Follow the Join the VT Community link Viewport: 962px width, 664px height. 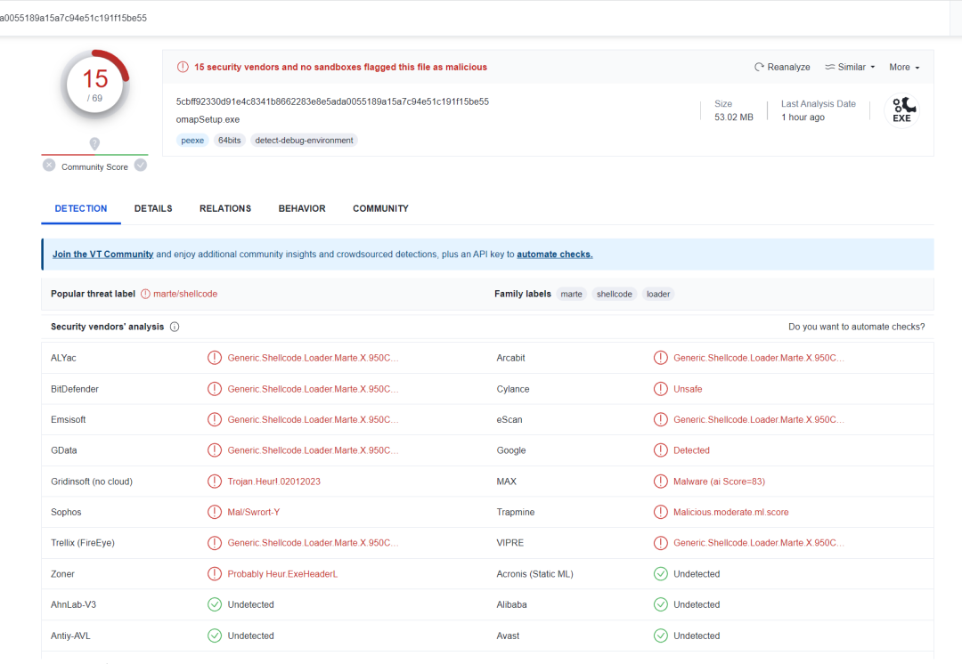tap(103, 254)
